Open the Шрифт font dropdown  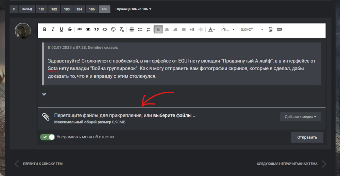click(x=252, y=30)
